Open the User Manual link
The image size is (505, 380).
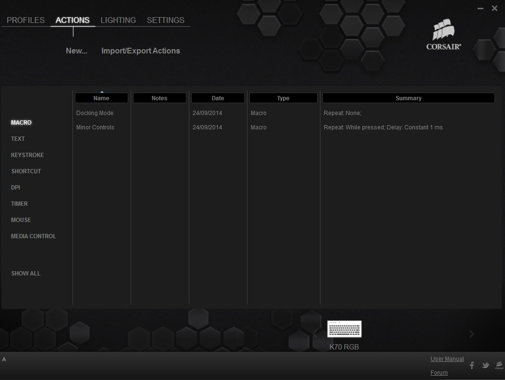pos(447,359)
